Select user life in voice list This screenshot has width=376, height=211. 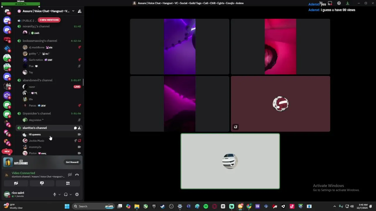click(x=52, y=99)
